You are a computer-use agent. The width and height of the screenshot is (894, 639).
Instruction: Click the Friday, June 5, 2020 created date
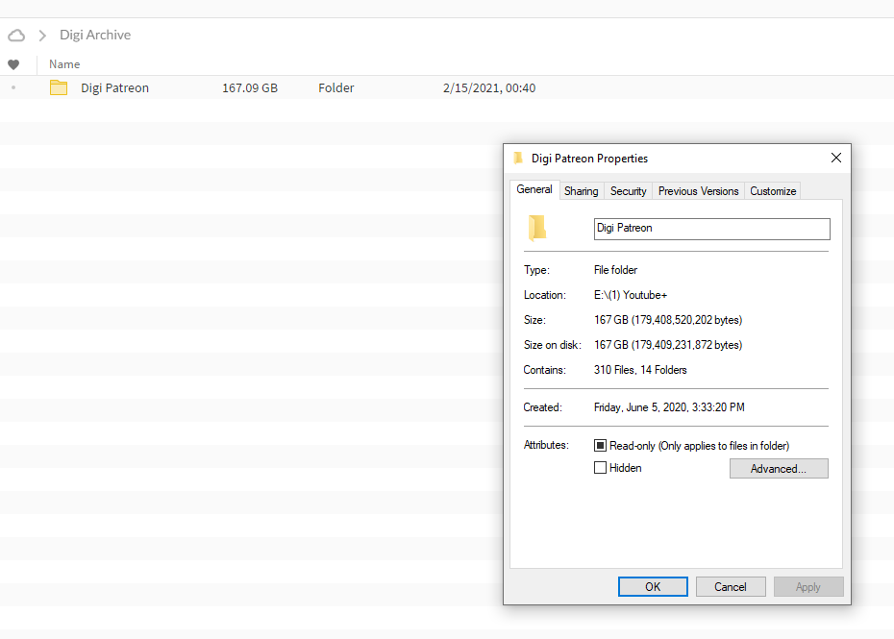point(669,407)
